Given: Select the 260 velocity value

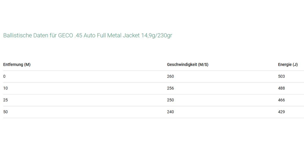Looking at the screenshot, I should click(170, 76).
